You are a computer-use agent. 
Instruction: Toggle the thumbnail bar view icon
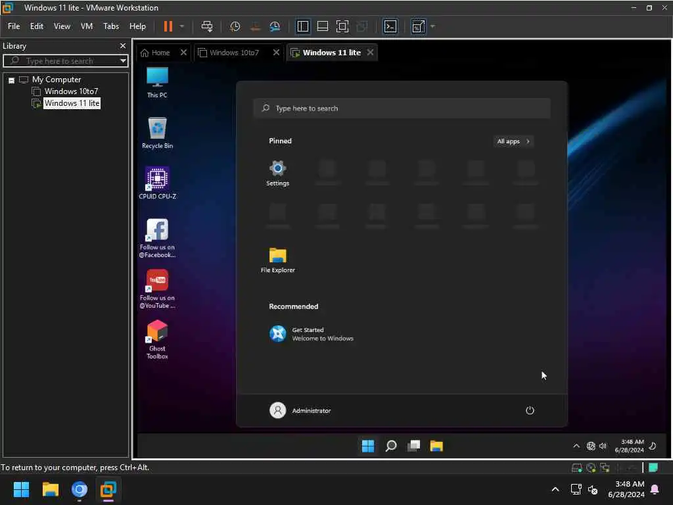322,26
